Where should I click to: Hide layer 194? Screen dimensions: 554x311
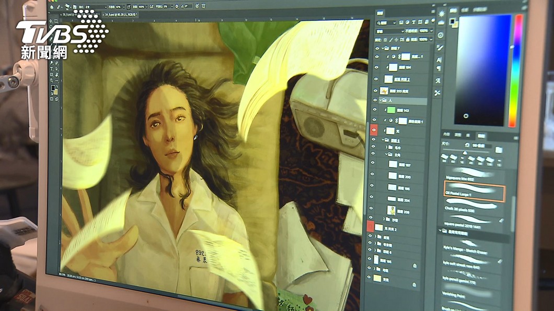click(376, 67)
